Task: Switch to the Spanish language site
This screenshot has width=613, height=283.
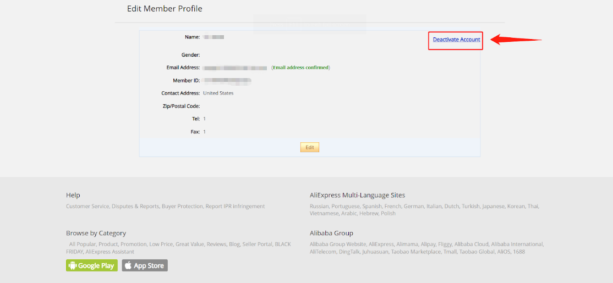Action: (x=372, y=206)
